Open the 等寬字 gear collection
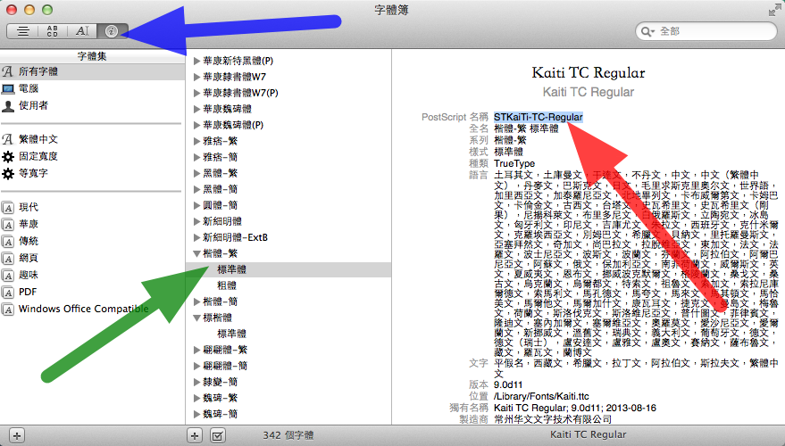Viewport: 785px width, 446px height. pos(92,173)
